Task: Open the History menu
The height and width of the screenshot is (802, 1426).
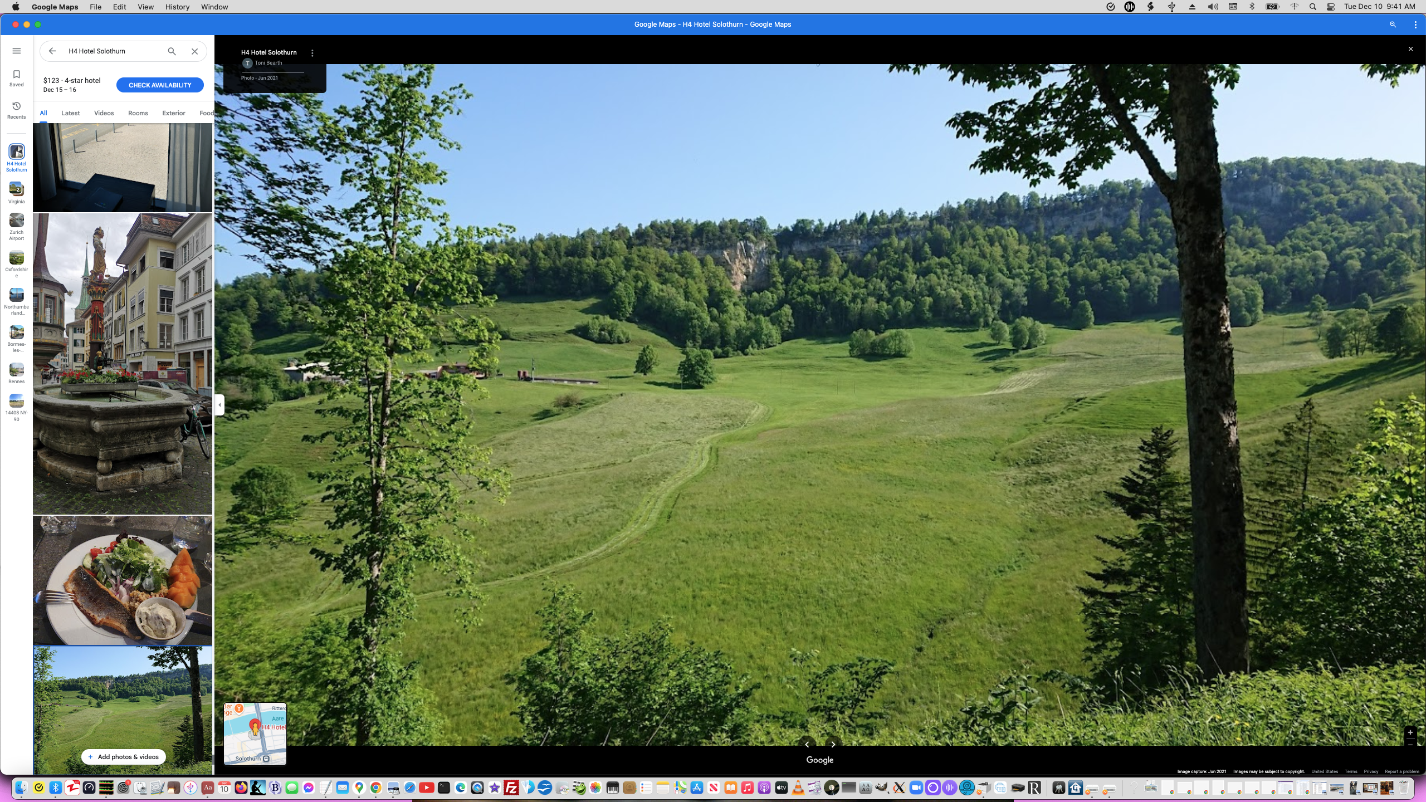Action: tap(177, 7)
